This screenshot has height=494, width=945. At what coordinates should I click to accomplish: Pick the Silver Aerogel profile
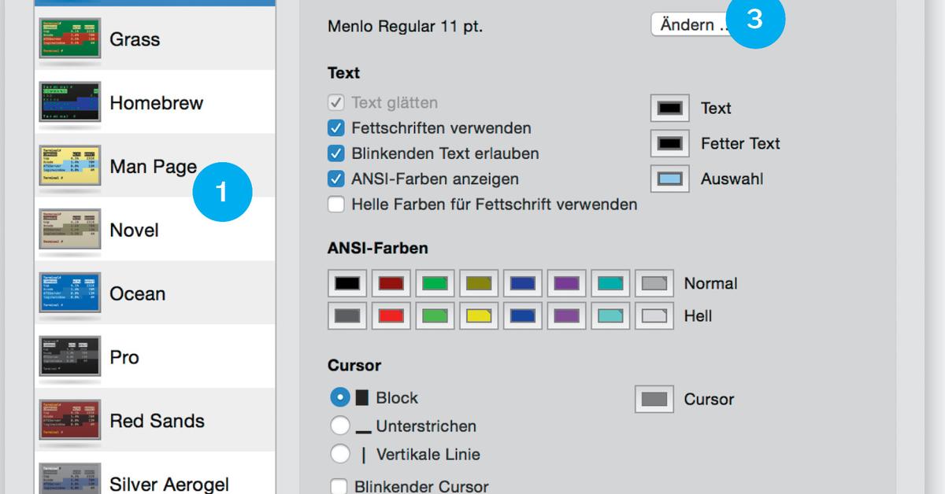click(x=169, y=482)
